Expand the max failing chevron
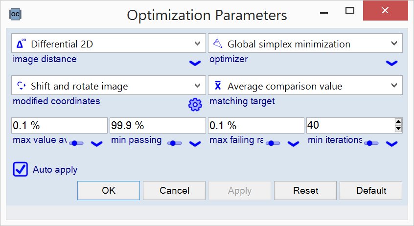This screenshot has height=226, width=414. pyautogui.click(x=293, y=144)
